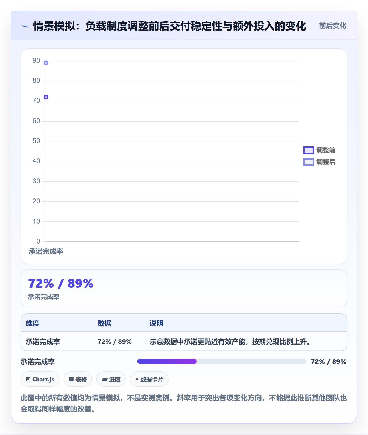Screen dimensions: 368x435
Task: Click the 调整后 legend color box
Action: pos(309,162)
